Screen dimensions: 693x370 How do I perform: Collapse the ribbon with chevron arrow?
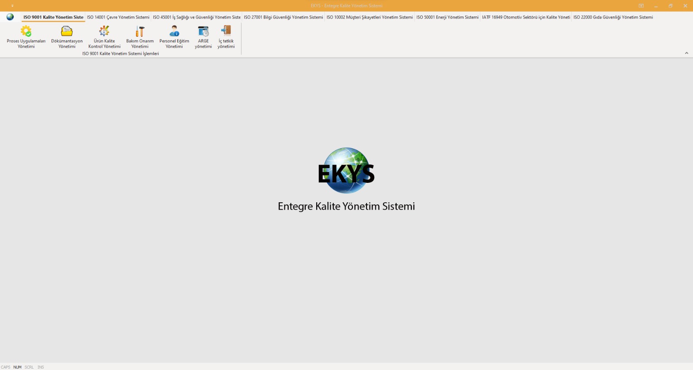click(687, 53)
